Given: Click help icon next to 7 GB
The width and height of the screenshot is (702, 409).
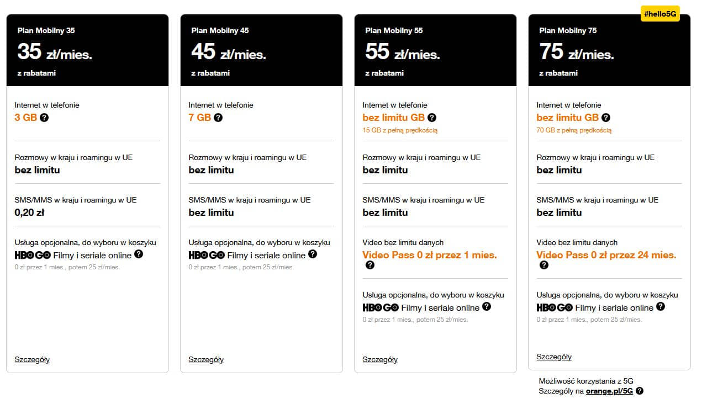Looking at the screenshot, I should (x=218, y=118).
